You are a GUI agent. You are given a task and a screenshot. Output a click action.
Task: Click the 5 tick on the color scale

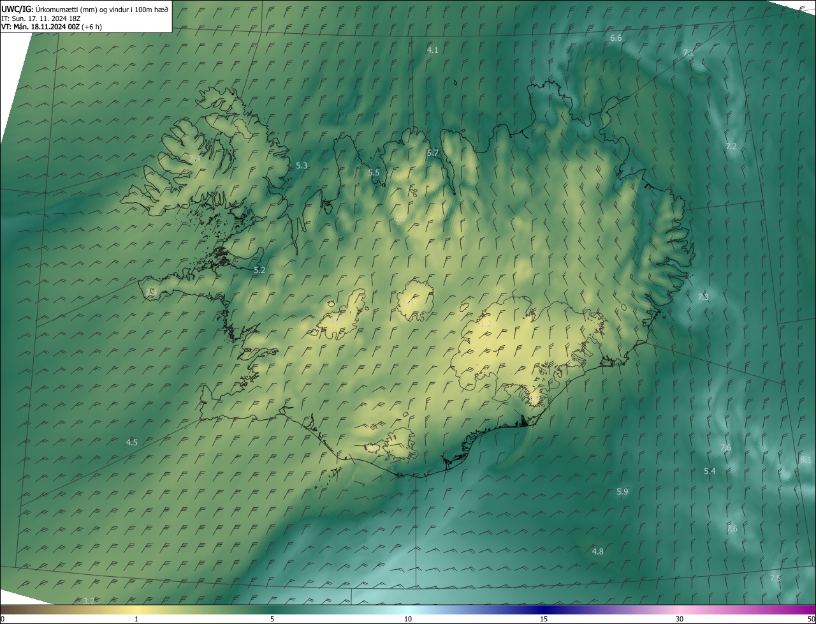pyautogui.click(x=272, y=619)
